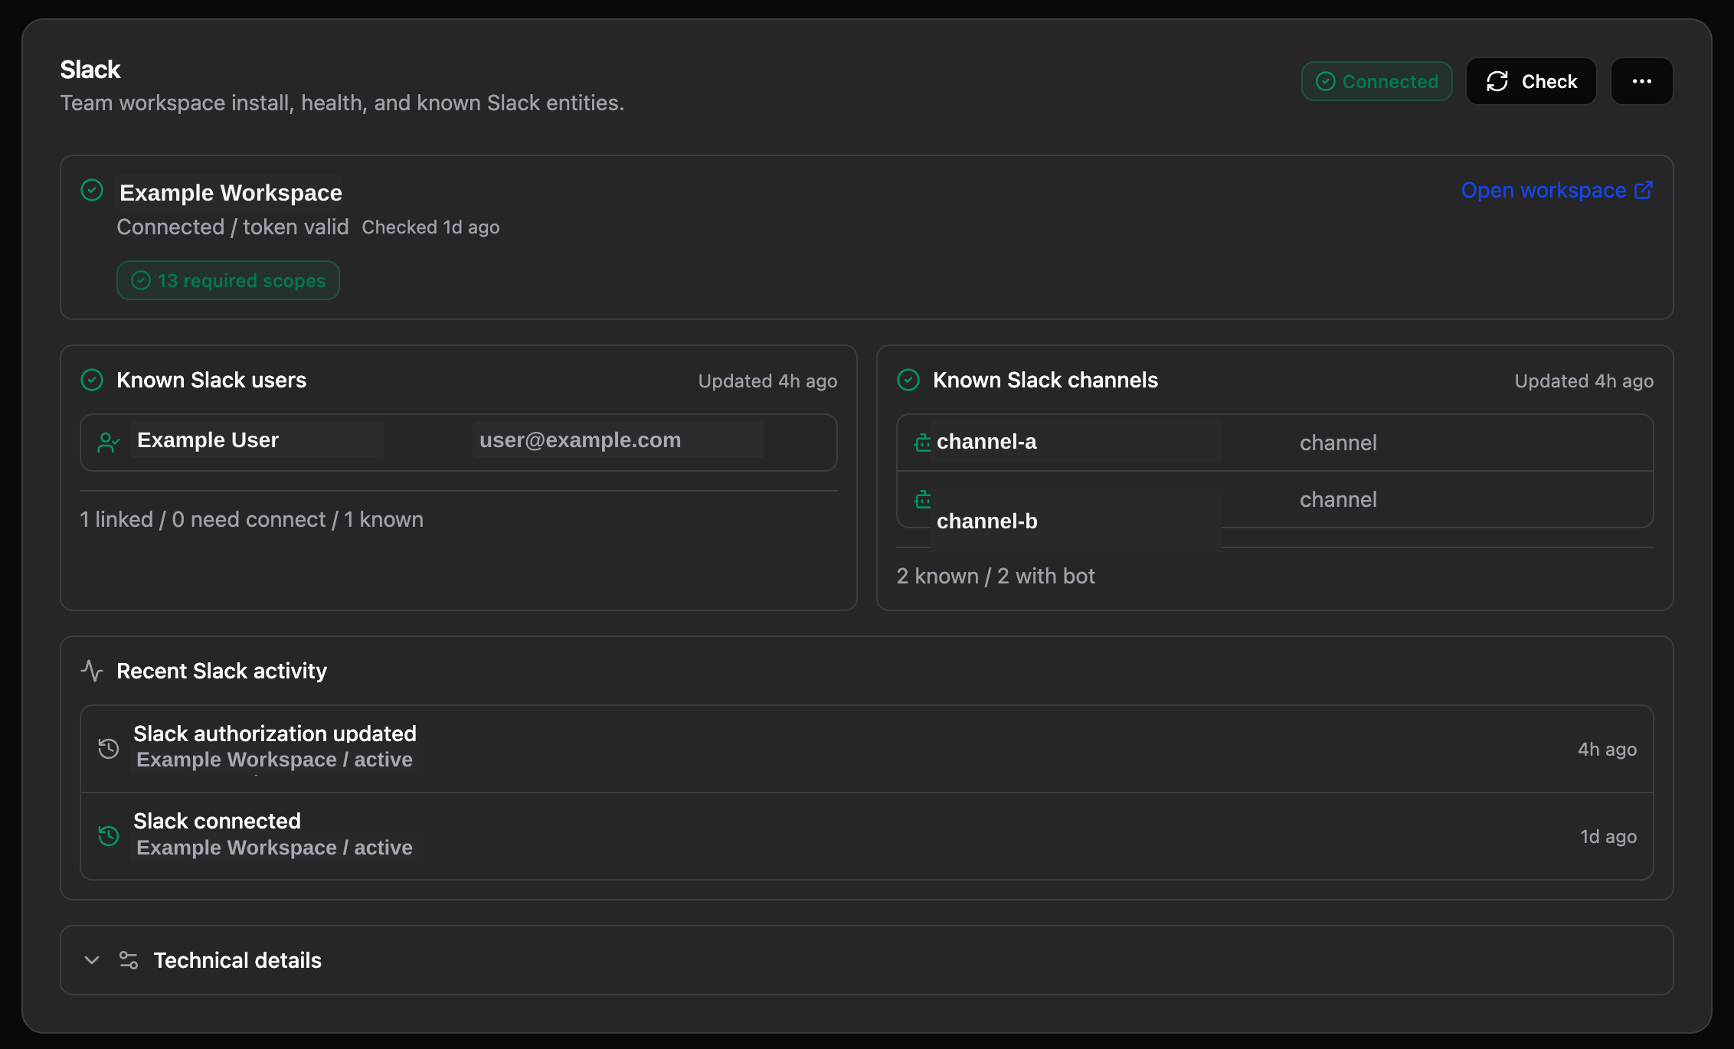Open the Slack authorization updated activity entry
Screen dimensions: 1734x1049
[x=867, y=748]
